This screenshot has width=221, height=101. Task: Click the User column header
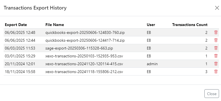click(x=151, y=25)
